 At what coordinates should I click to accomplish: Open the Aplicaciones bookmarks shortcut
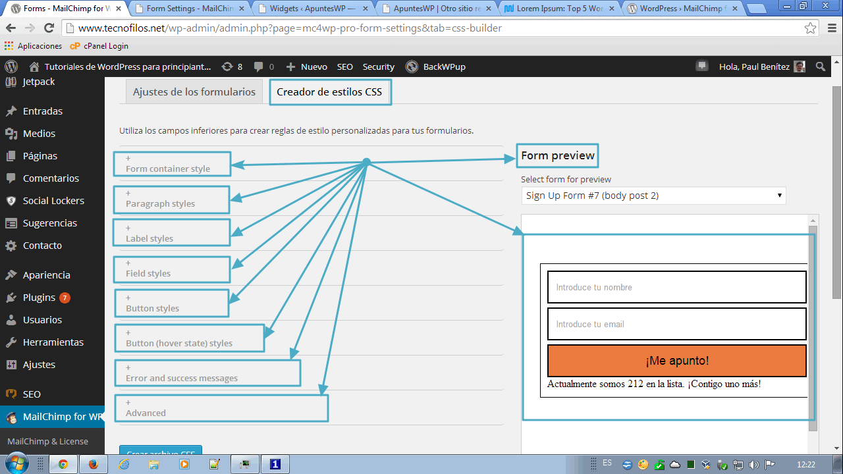pos(33,46)
